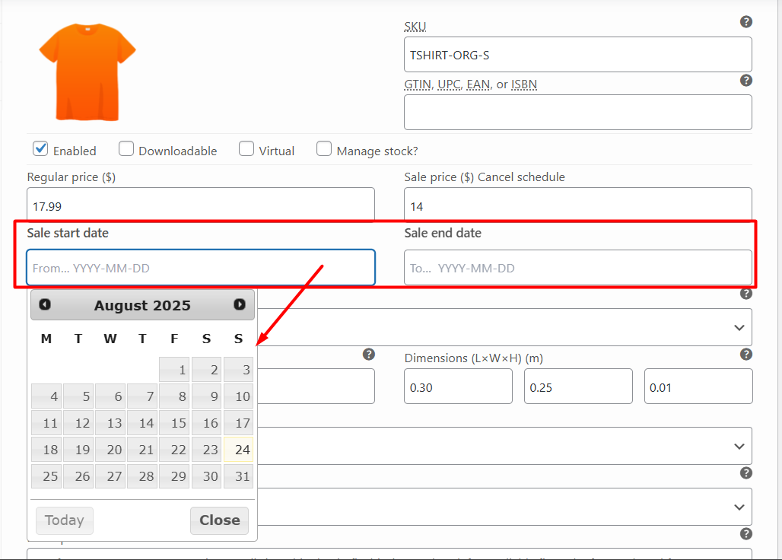Click the help icon beside GTIN field
The width and height of the screenshot is (782, 560).
745,81
